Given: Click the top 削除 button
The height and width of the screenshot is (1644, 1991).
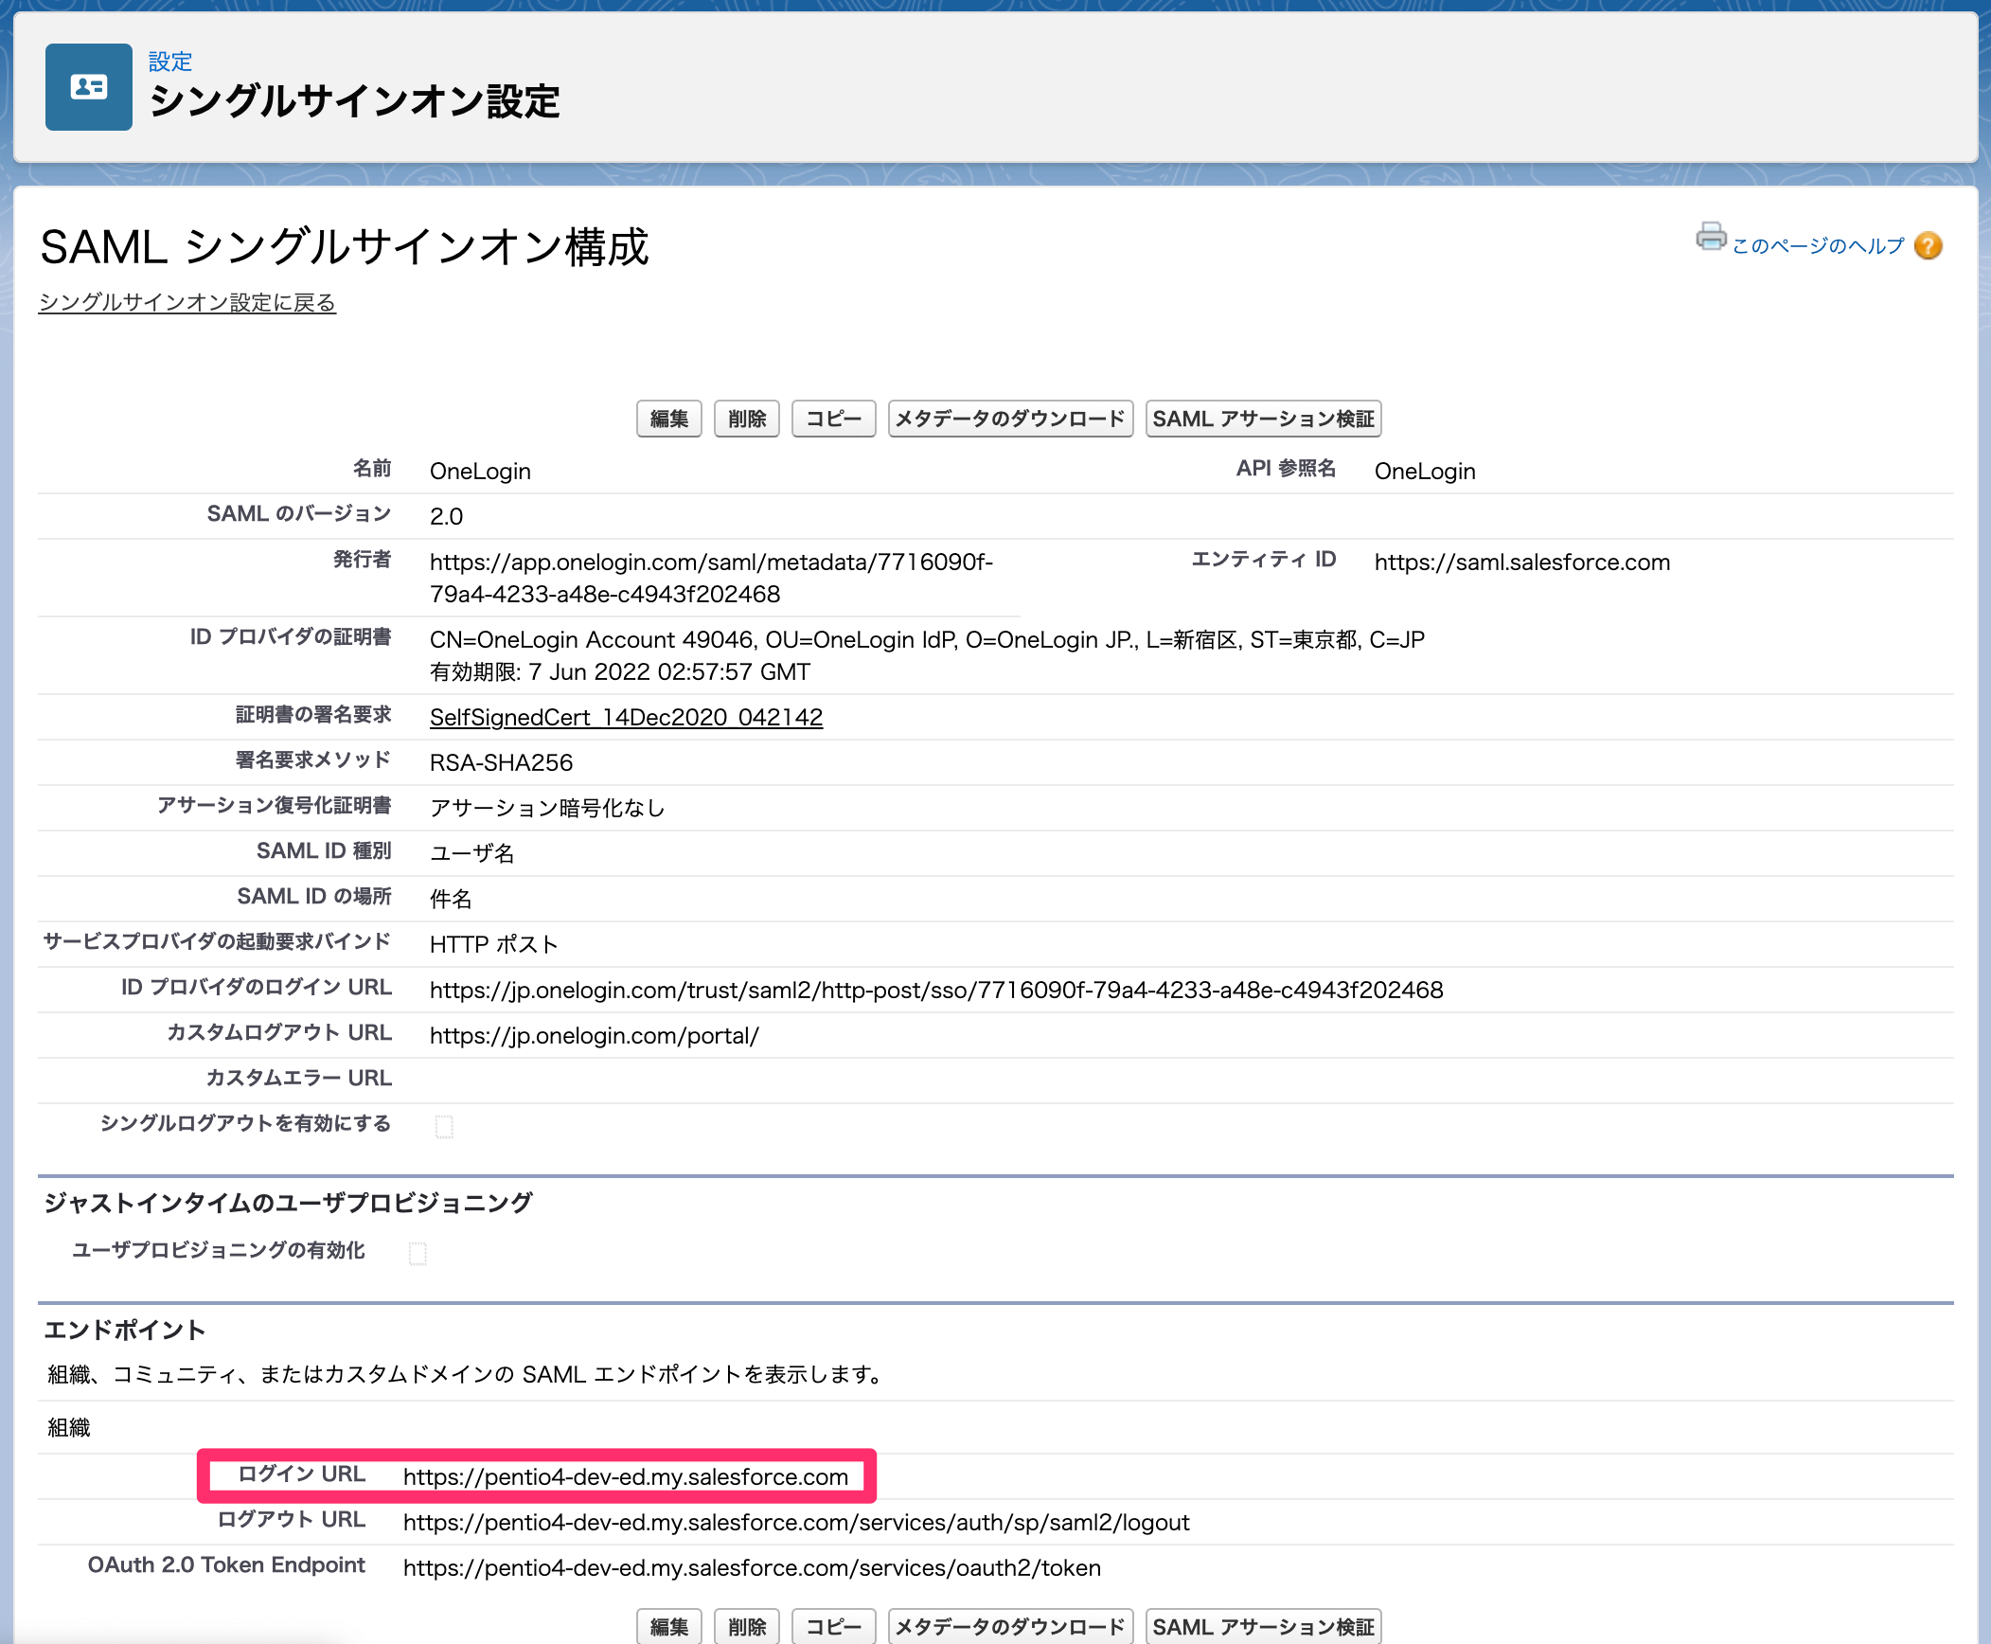Looking at the screenshot, I should point(747,419).
